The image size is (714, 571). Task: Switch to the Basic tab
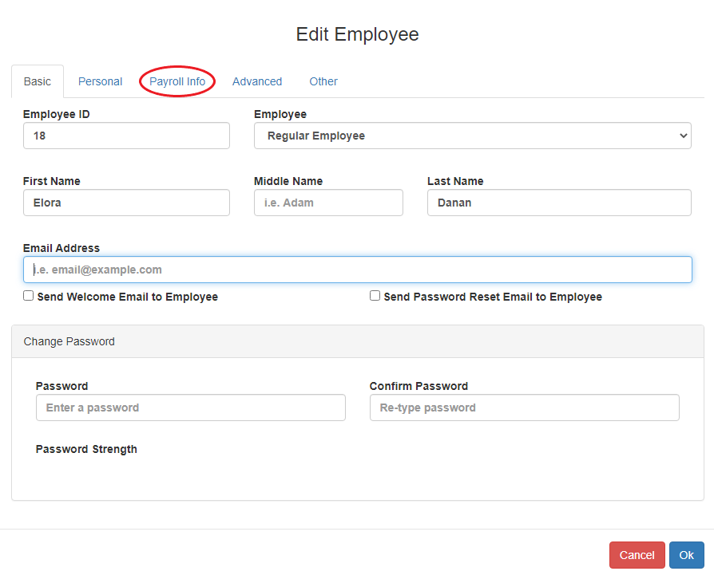coord(38,81)
